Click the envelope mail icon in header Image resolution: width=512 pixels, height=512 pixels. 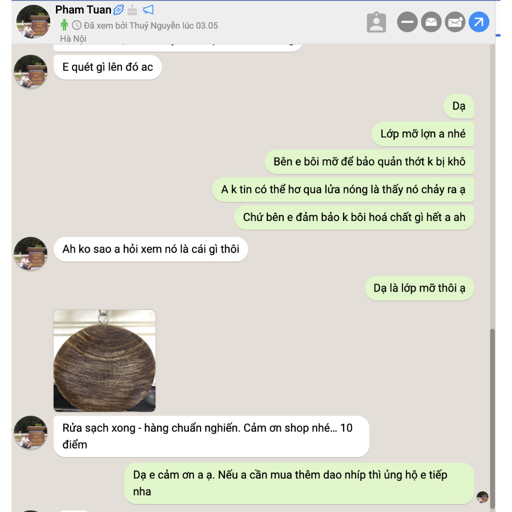click(x=455, y=22)
